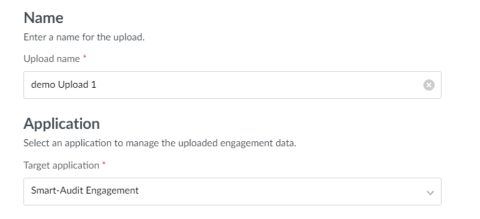Screen dimensions: 480x219
Task: Place cursor in "demo Upload 1" text
Action: click(x=64, y=85)
